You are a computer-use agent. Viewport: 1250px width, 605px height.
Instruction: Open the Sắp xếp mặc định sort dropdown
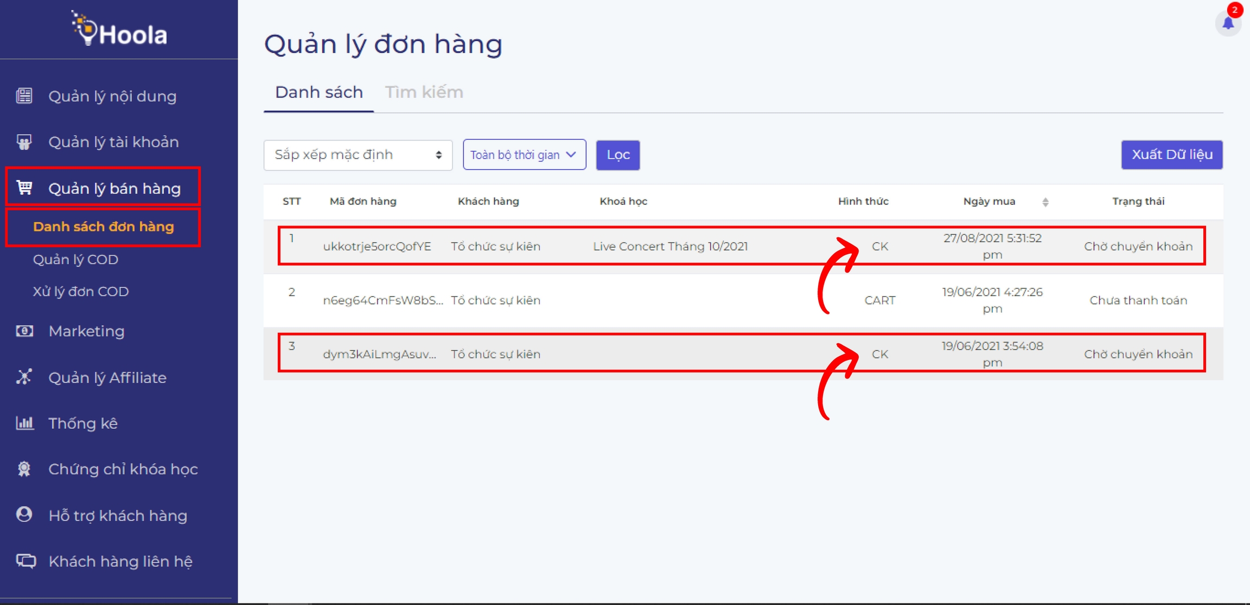(358, 155)
